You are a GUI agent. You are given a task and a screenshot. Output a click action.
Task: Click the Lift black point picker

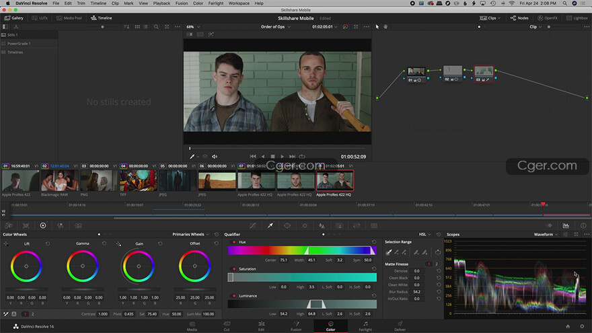(x=6, y=244)
